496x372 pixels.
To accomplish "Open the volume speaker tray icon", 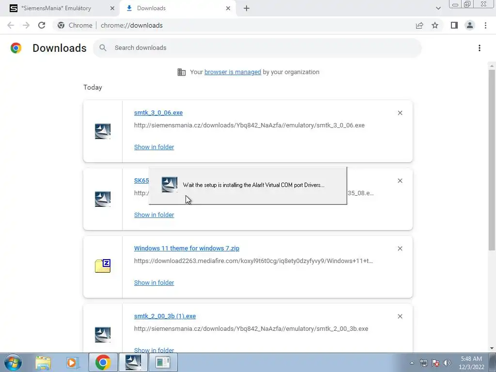I will point(447,363).
